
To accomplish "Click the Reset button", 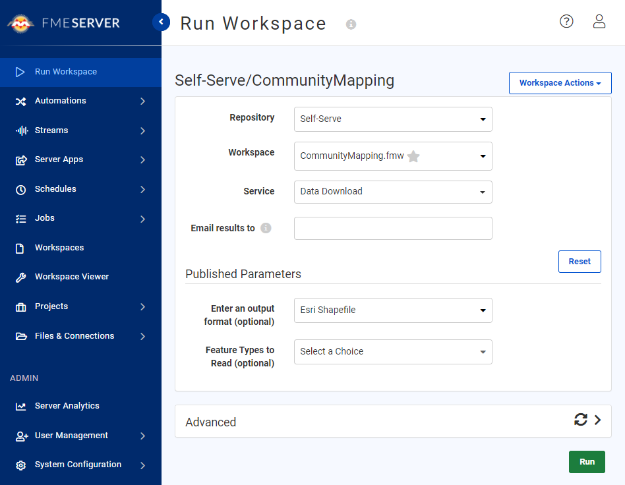I will pos(580,262).
